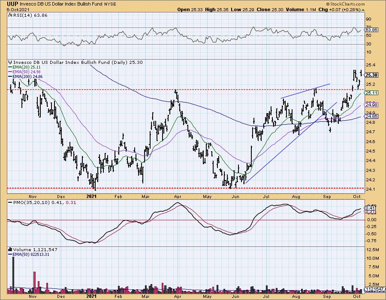The height and width of the screenshot is (300, 386).
Task: Click the 24.98 EMA value tag on the price axis
Action: tap(371, 105)
